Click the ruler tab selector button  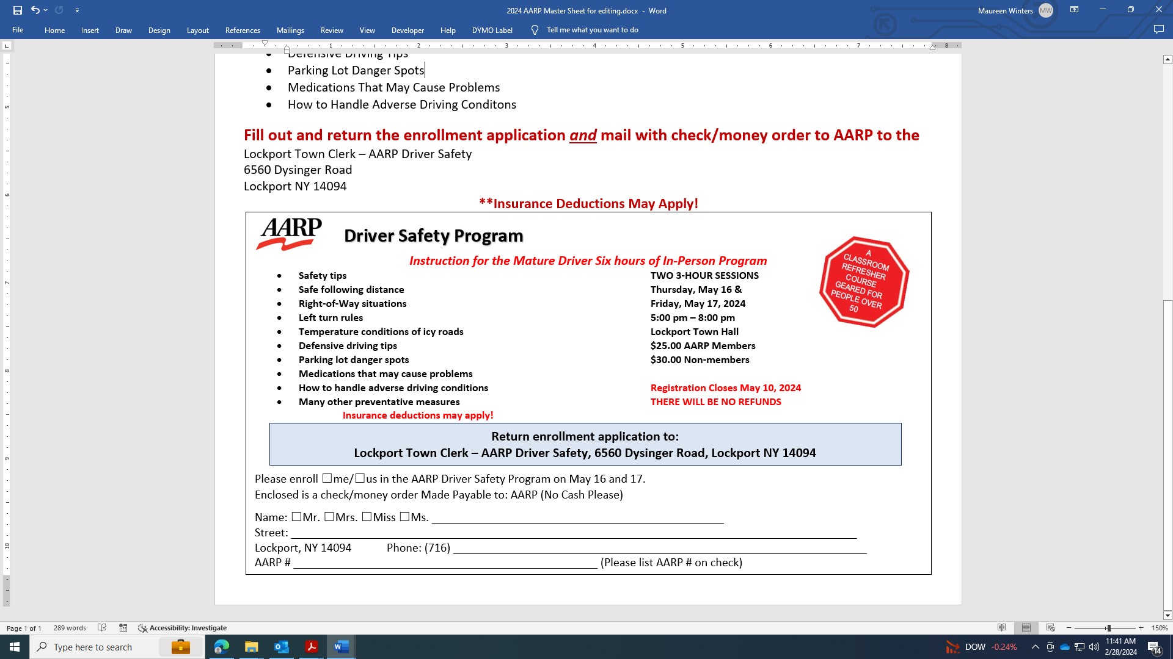[7, 46]
